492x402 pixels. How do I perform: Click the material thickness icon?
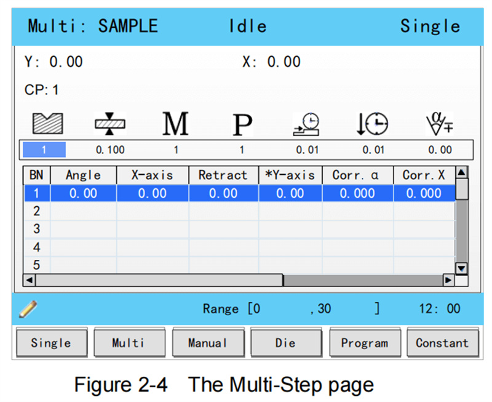(x=110, y=123)
